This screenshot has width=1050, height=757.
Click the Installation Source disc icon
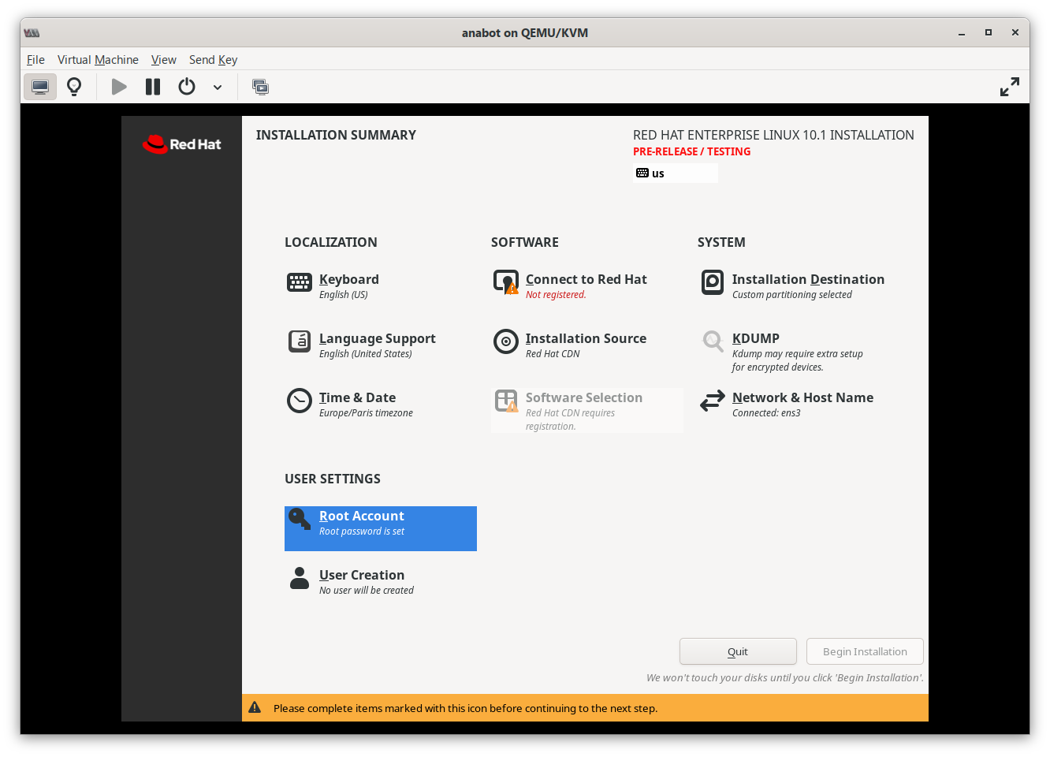pyautogui.click(x=506, y=341)
